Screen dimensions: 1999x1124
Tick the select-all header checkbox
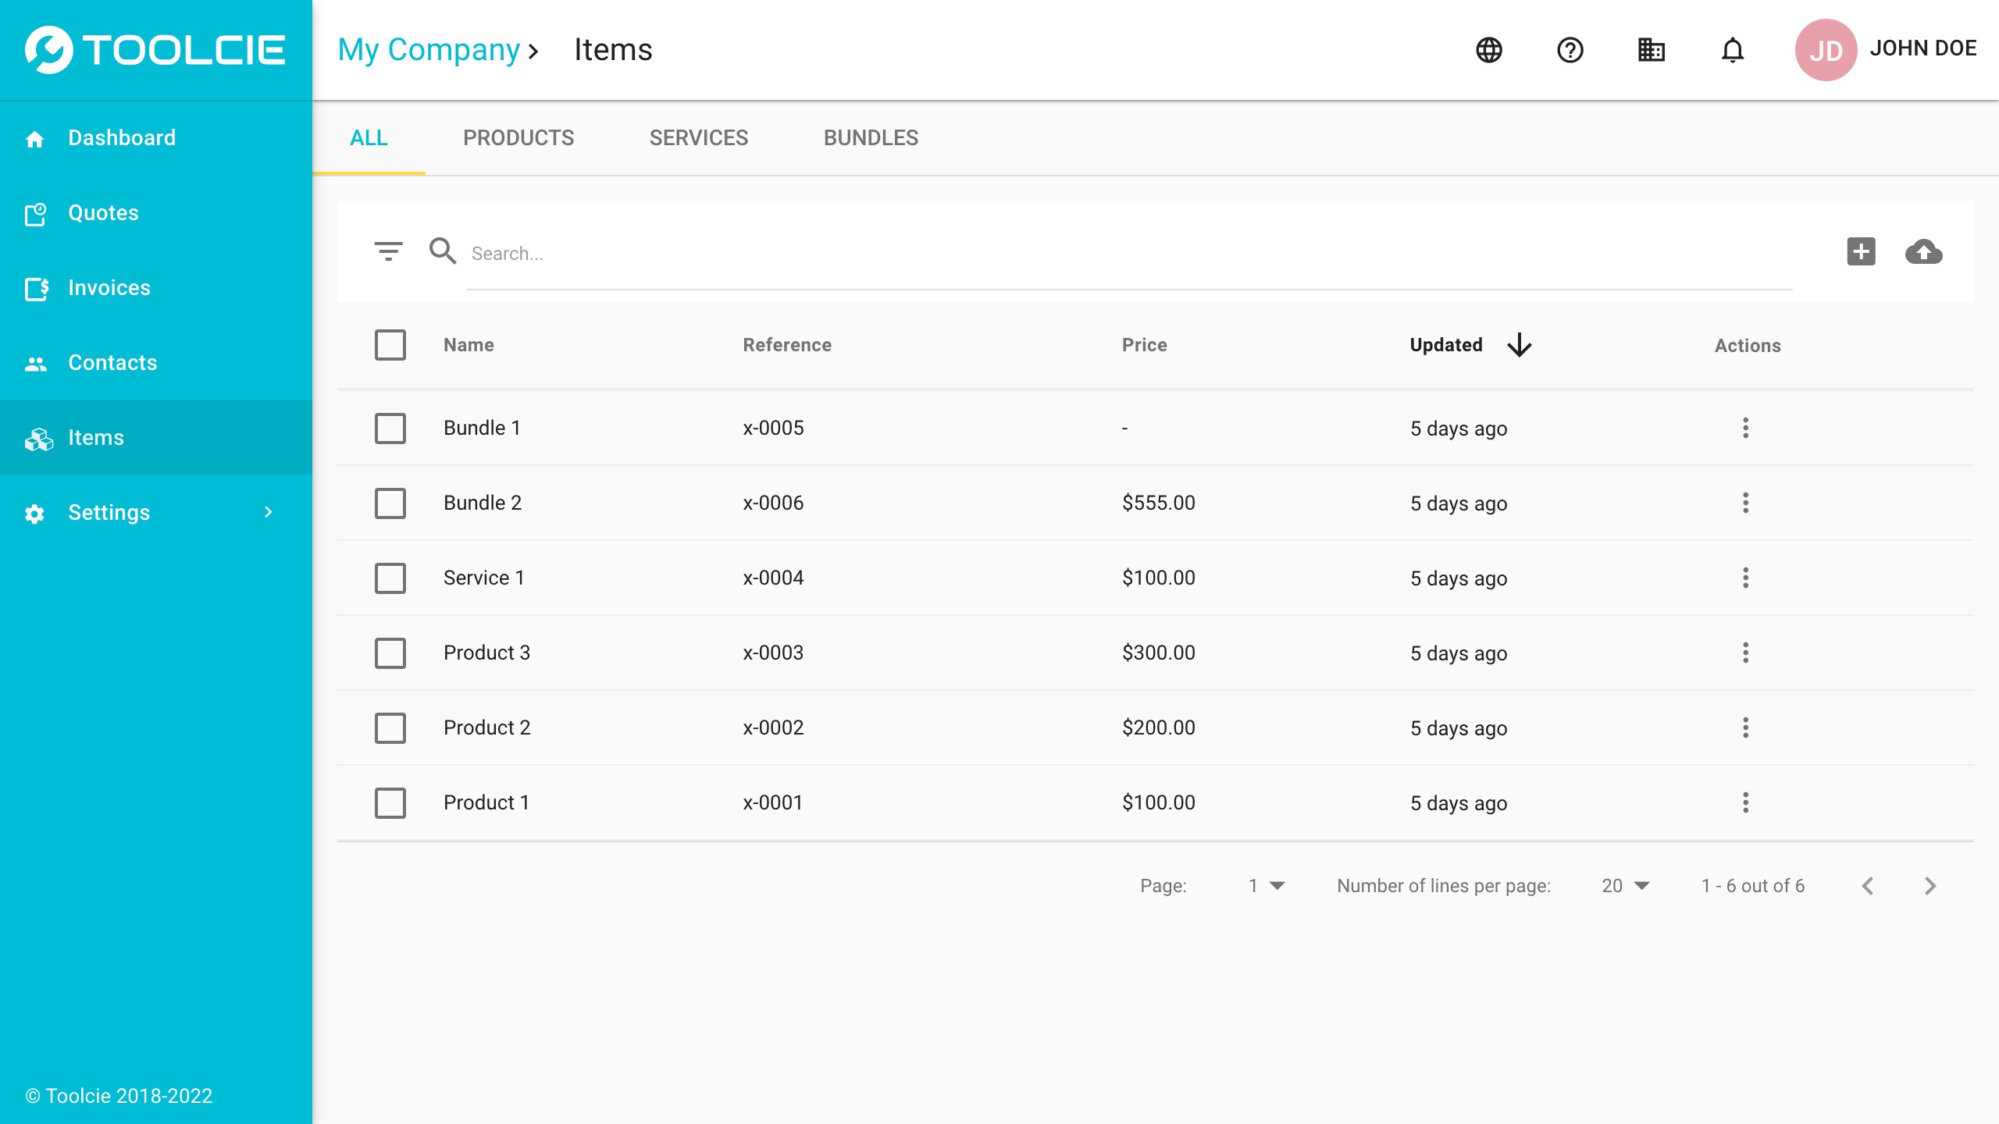[390, 345]
